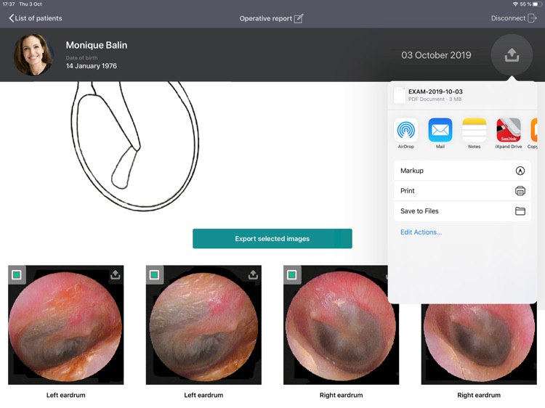Tap the partially visible Copy app icon

click(533, 134)
